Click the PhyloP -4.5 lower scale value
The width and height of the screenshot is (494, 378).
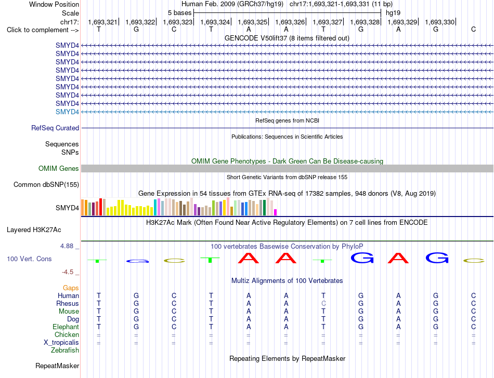pos(68,272)
